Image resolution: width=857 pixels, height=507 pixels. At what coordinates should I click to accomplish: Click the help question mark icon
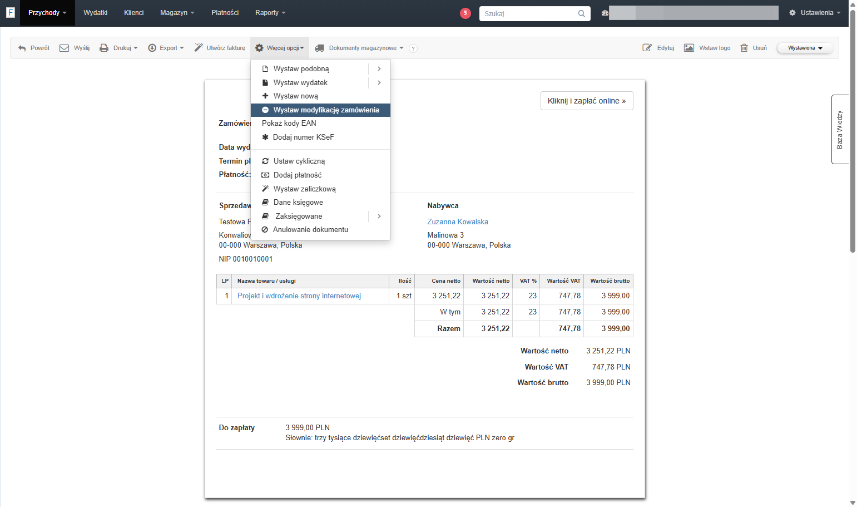pyautogui.click(x=413, y=48)
